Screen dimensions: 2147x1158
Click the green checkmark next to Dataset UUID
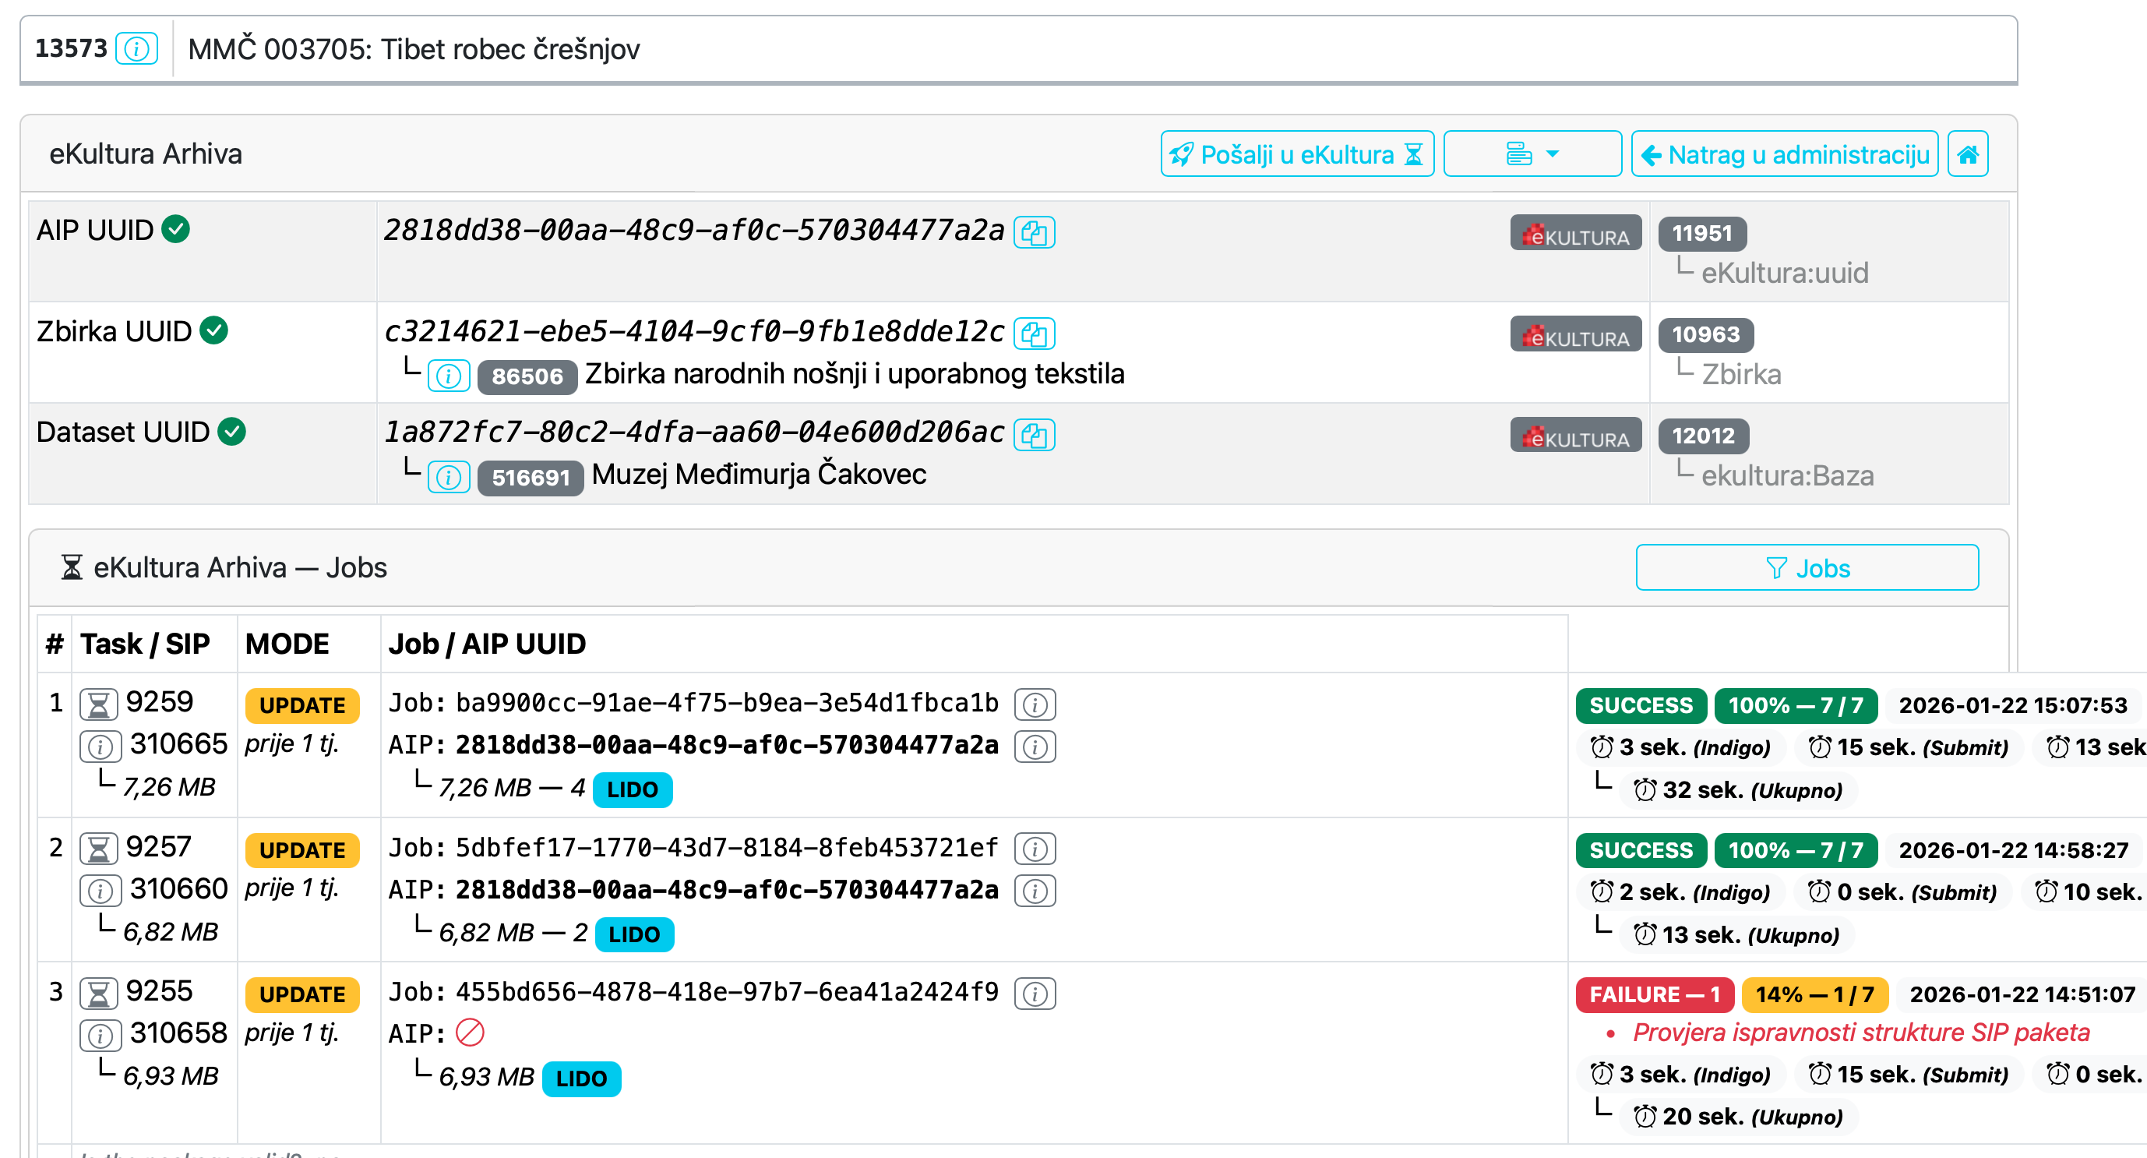pyautogui.click(x=232, y=431)
